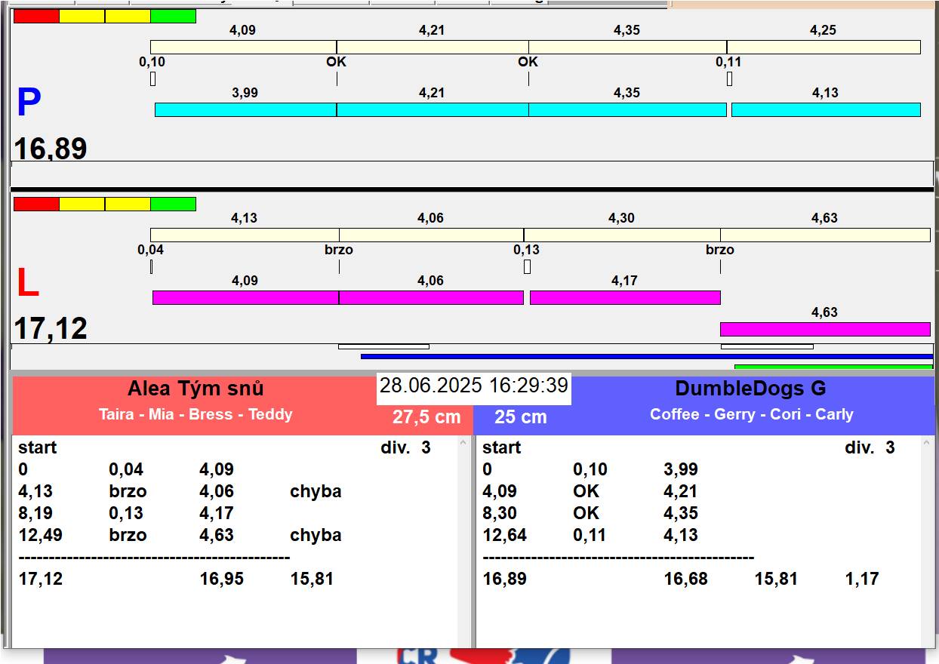Click 'div. 3' in DumbleDogs G results
The height and width of the screenshot is (664, 939).
[870, 447]
